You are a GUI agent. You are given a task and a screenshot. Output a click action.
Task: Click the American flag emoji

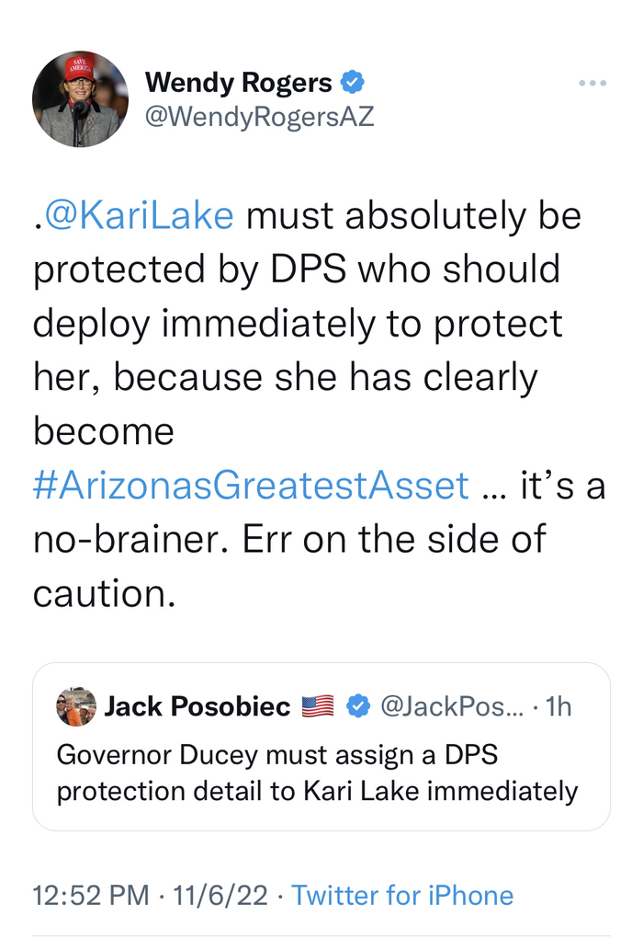(318, 706)
